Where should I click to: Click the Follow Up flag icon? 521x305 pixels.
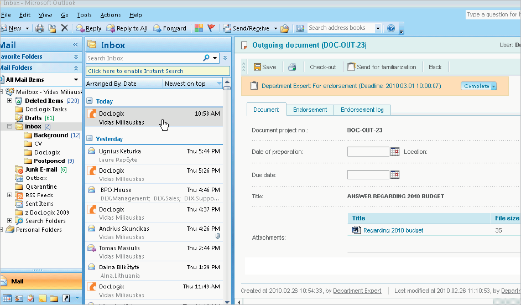[211, 28]
